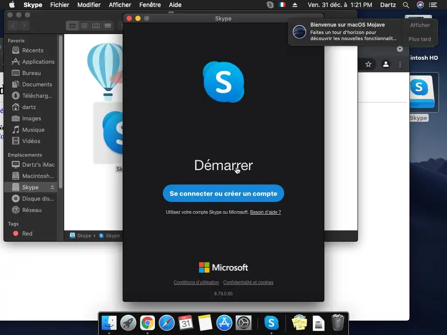The height and width of the screenshot is (335, 447).
Task: Open the Besoin d'aide ? link
Action: 265,212
